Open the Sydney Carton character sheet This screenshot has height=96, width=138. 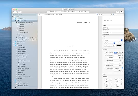[22, 47]
